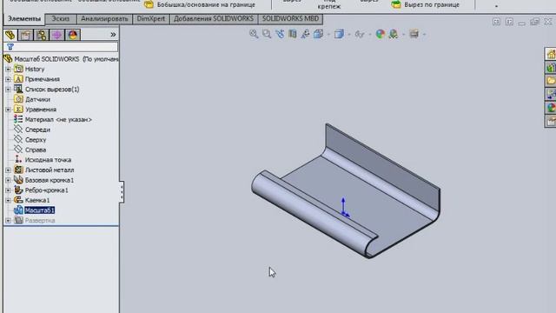Expand the Список вырезов(1) node
The height and width of the screenshot is (313, 556).
[8, 90]
